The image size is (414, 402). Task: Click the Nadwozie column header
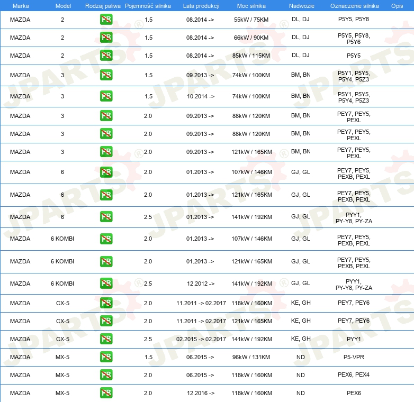(302, 6)
